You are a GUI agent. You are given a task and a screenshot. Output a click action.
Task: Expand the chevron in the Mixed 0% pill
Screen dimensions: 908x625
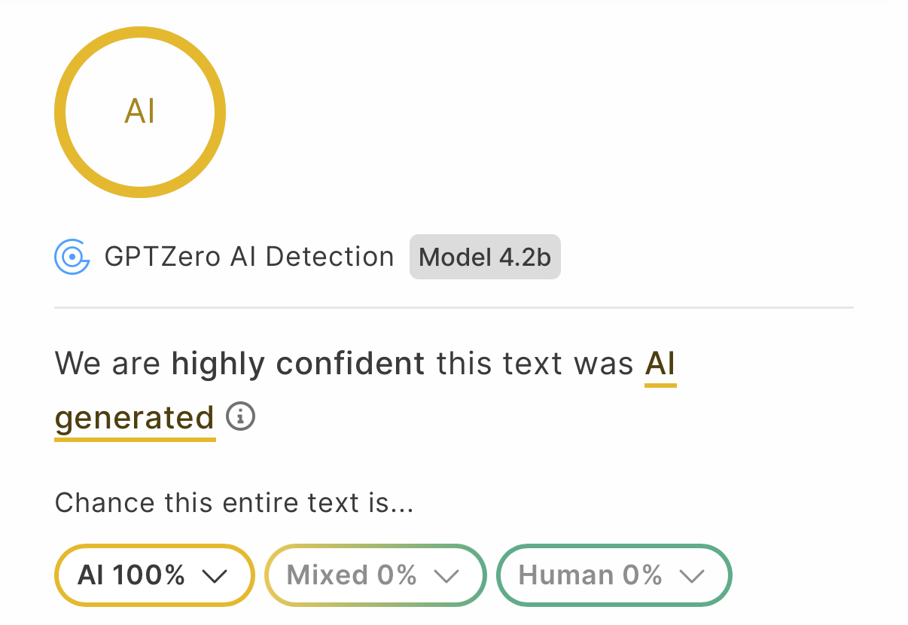coord(447,576)
